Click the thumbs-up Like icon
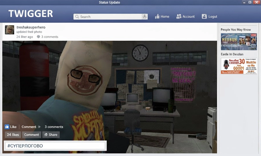261x156 pixels. [x=7, y=127]
